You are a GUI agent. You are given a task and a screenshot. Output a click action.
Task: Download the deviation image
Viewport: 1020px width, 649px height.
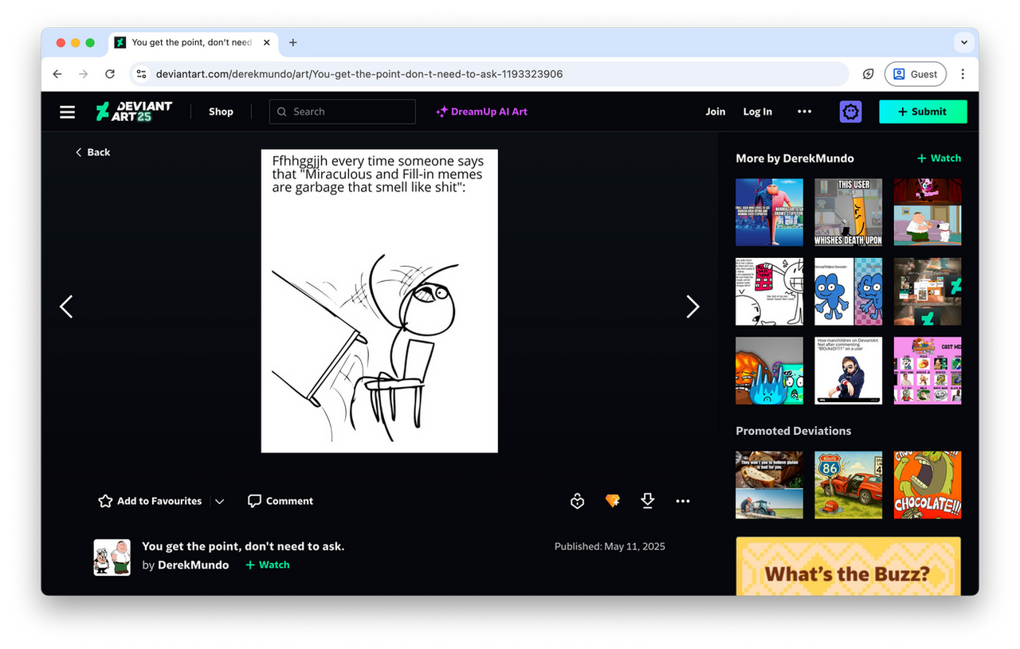click(x=648, y=501)
